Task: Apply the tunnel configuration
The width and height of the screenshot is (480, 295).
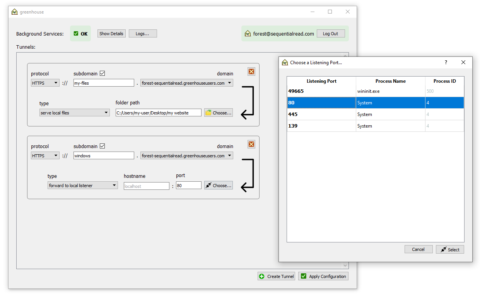Action: tap(323, 276)
